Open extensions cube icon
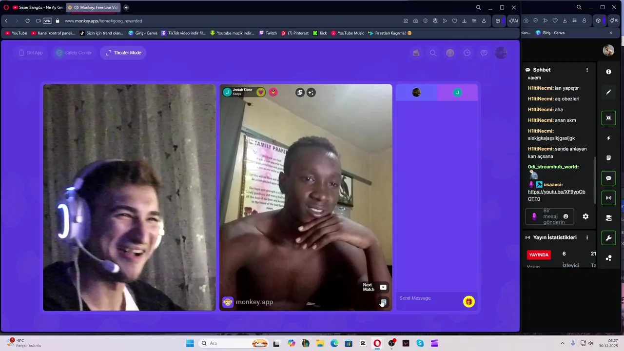Screen dimensions: 624x351 pyautogui.click(x=498, y=21)
